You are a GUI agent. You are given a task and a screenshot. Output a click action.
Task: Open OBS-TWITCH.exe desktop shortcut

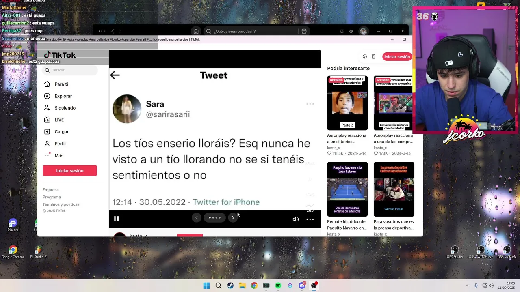[x=481, y=252]
